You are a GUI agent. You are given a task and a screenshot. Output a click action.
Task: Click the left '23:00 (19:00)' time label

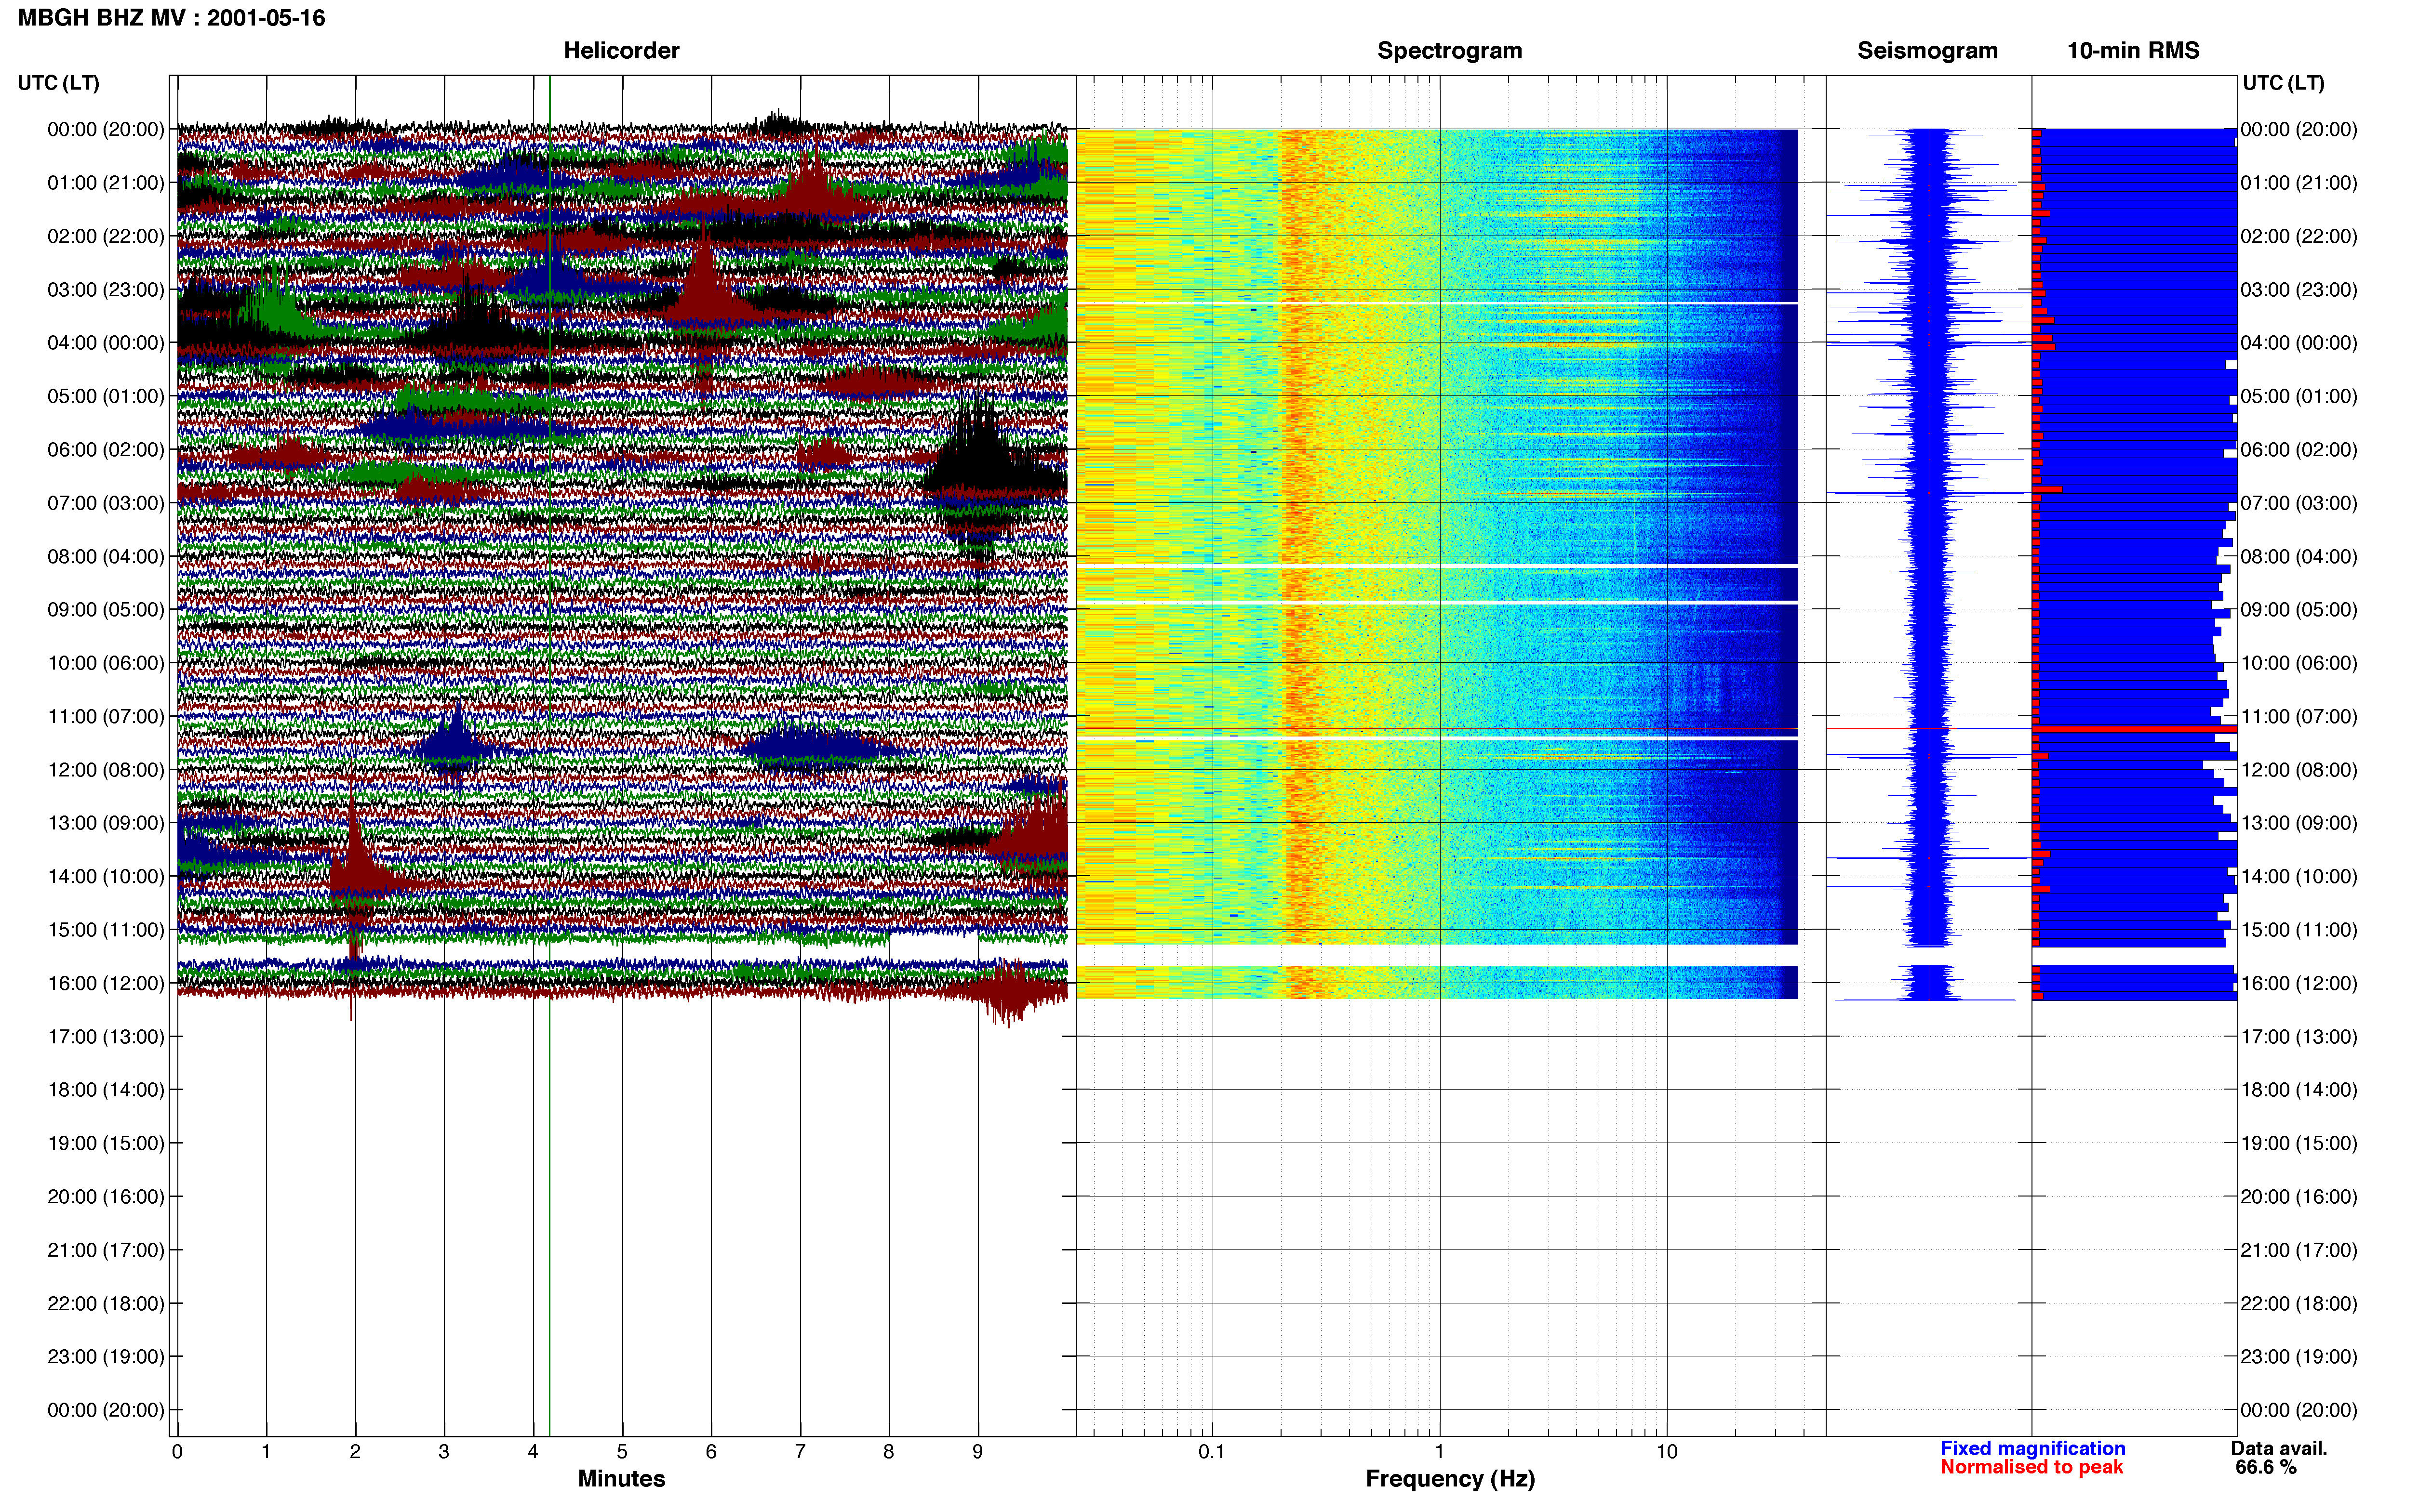(105, 1357)
